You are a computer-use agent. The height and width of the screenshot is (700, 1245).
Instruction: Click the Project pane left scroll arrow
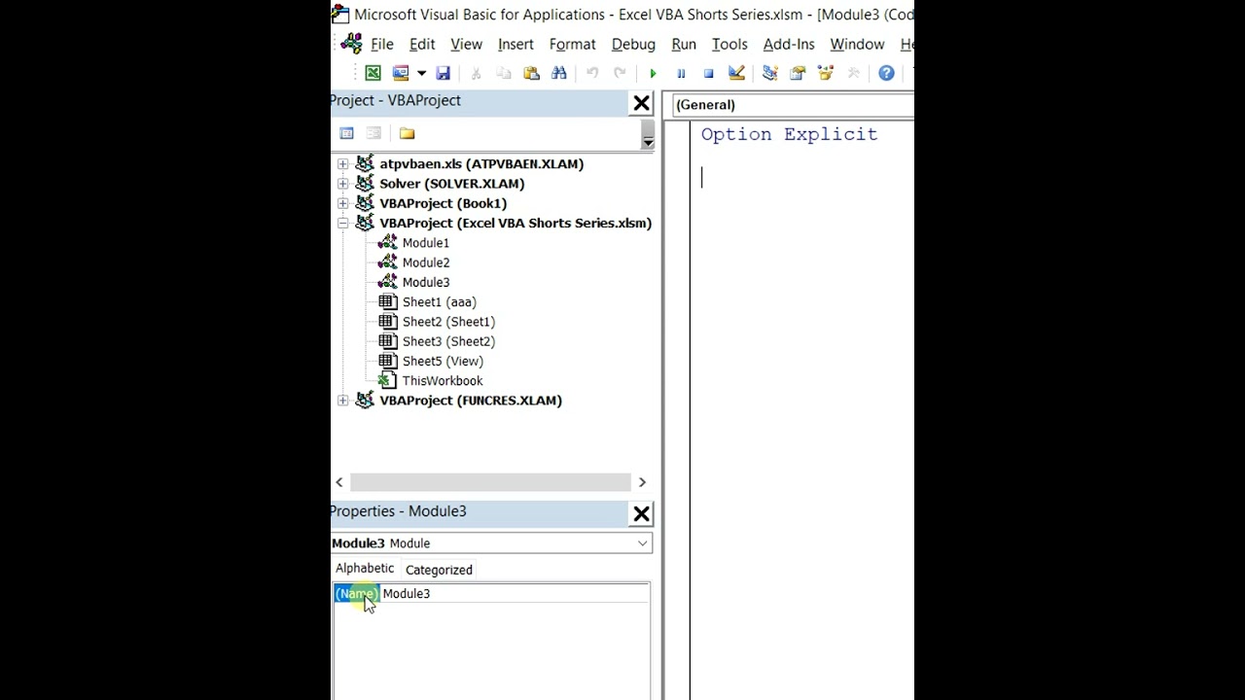tap(339, 482)
